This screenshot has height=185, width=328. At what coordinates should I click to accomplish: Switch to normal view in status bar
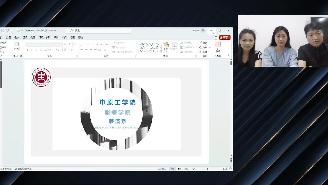click(172, 169)
